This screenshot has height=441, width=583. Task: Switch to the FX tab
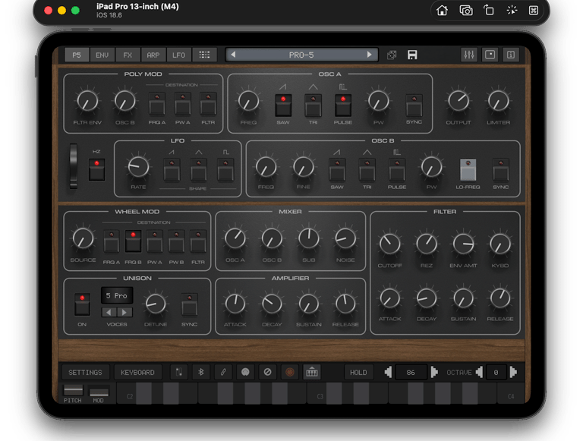128,55
